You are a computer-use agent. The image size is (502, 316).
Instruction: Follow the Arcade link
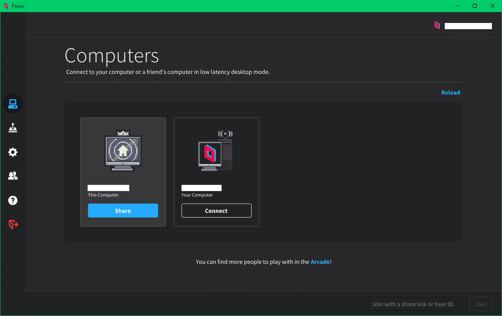pos(320,262)
